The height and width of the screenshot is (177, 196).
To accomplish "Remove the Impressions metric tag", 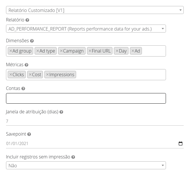I will click(47, 75).
